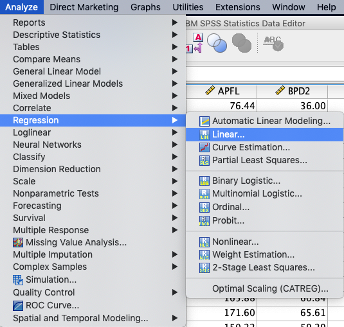Click the Partial Least Squares PLS icon
Viewport: 344px width, 327px height.
click(x=204, y=160)
